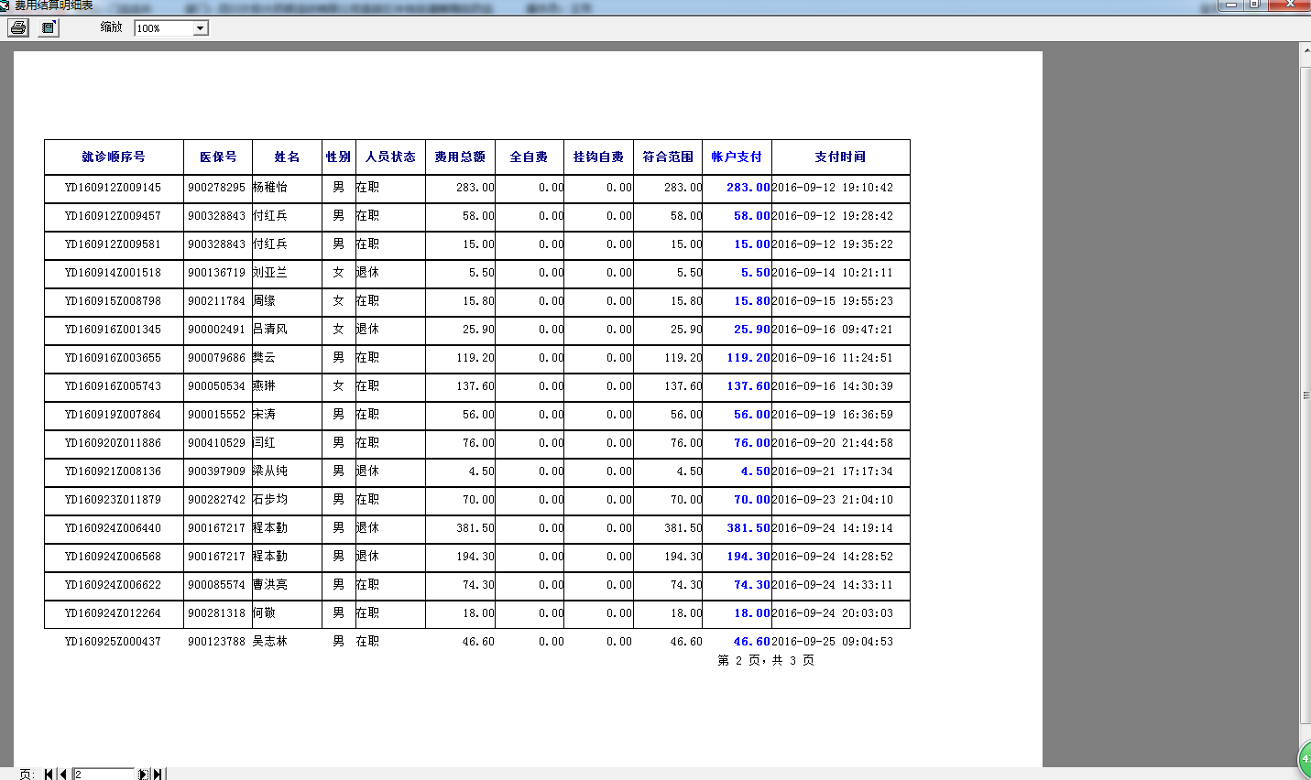
Task: Click payment time 2016-09-16 14:30:39
Action: click(x=833, y=386)
